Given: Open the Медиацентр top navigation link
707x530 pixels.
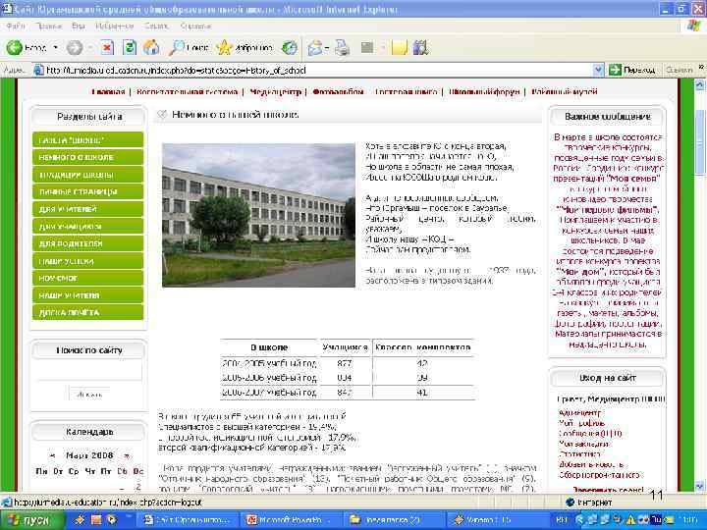Looking at the screenshot, I should [276, 92].
